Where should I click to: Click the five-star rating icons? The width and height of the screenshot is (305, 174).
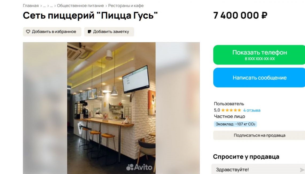[x=231, y=110]
